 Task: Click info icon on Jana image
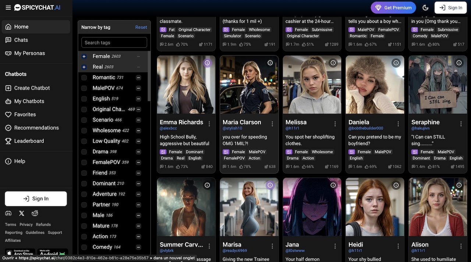point(333,185)
